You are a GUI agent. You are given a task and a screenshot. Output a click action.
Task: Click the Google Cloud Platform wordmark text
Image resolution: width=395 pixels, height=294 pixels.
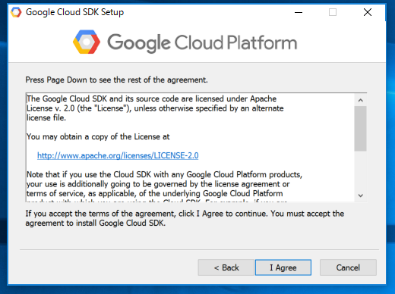202,42
